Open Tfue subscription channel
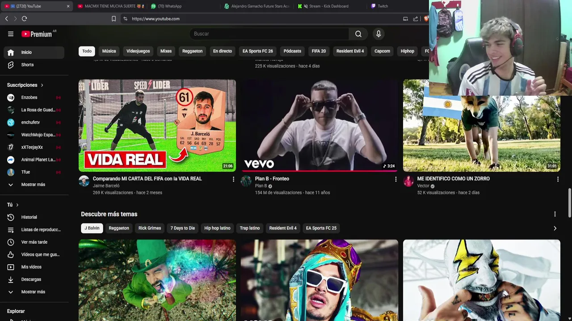Screen dimensions: 572x321 34,172
